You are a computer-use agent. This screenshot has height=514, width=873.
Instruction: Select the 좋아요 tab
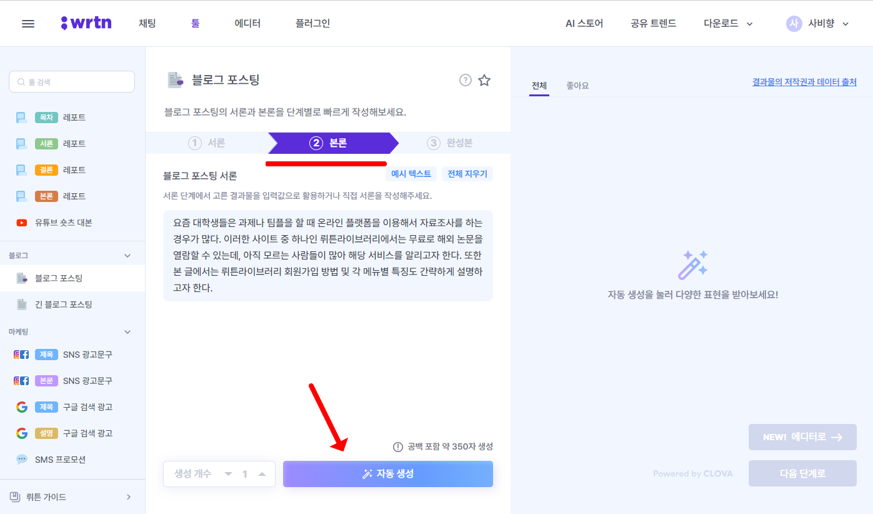click(x=577, y=85)
